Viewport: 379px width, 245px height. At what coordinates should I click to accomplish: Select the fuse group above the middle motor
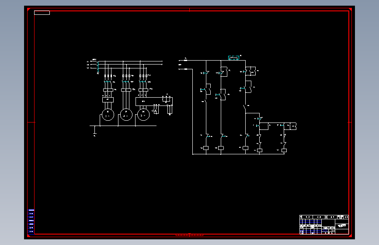point(126,76)
